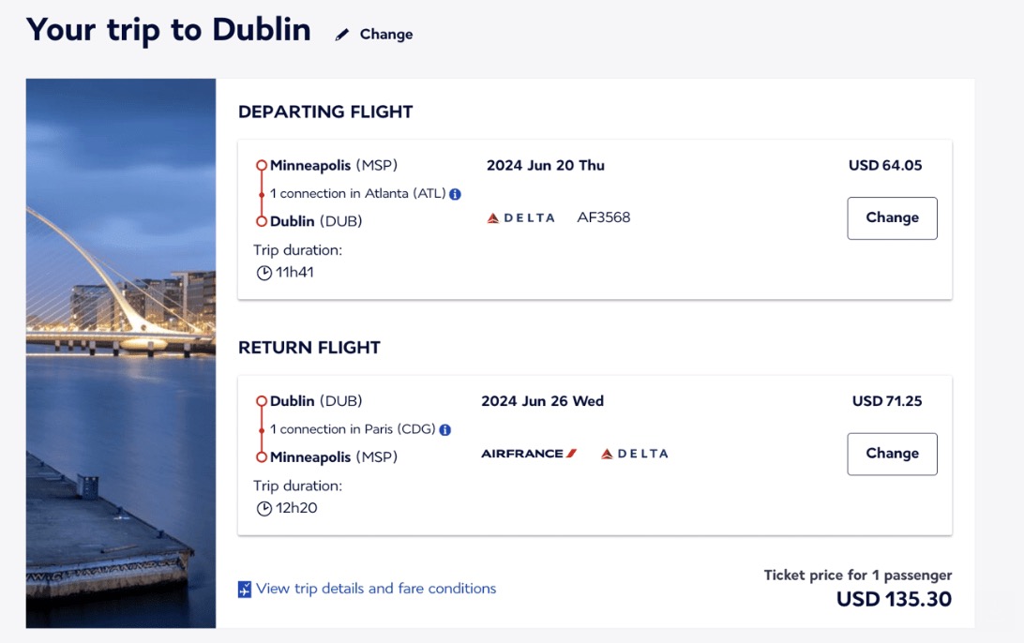Screen dimensions: 1024x643
Task: Click the Delta logo on the return flight
Action: [x=635, y=453]
